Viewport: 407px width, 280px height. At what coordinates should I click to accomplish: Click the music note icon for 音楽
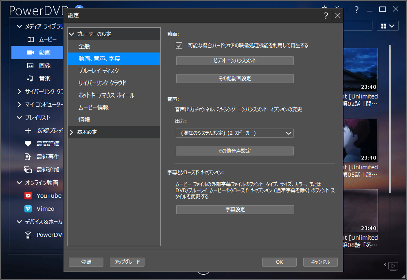coord(30,78)
